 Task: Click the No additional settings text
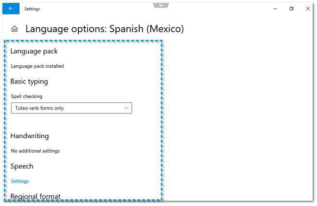[x=35, y=151]
